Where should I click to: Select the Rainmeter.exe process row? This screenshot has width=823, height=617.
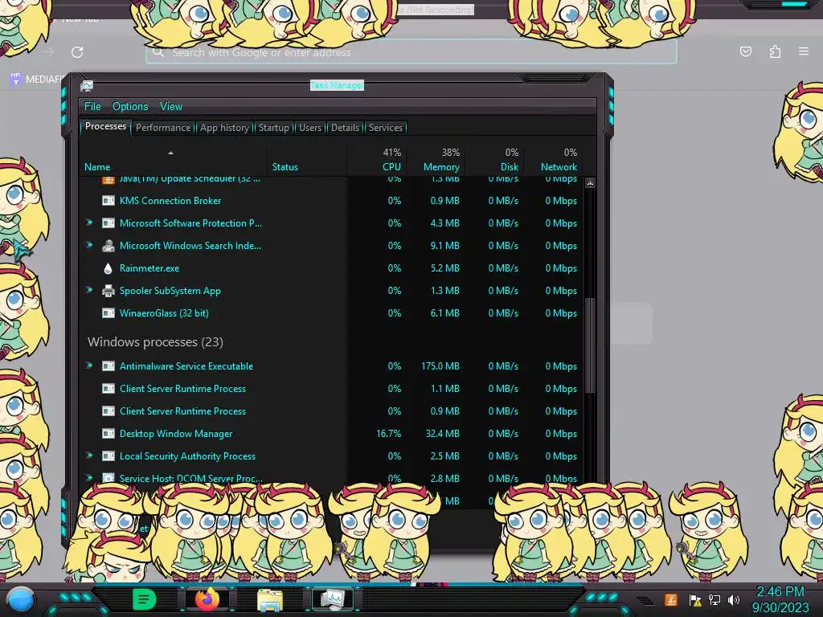pos(332,268)
